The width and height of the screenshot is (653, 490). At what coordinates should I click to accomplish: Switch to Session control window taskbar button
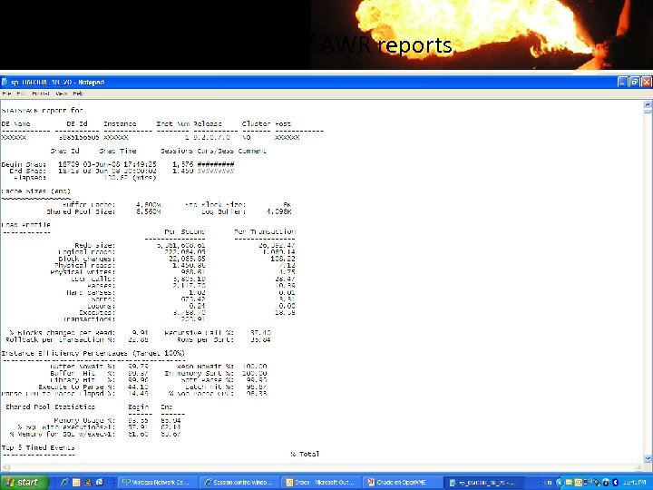[x=239, y=483]
